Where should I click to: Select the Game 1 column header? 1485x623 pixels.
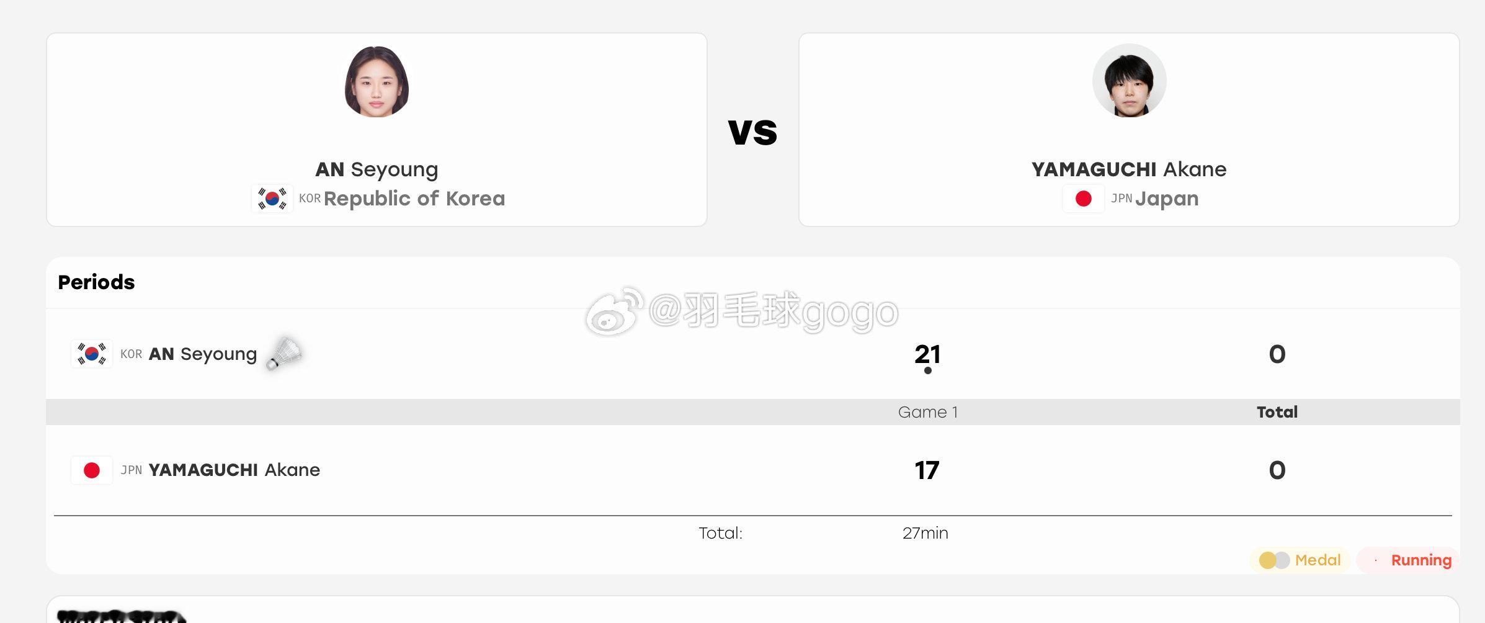coord(928,412)
